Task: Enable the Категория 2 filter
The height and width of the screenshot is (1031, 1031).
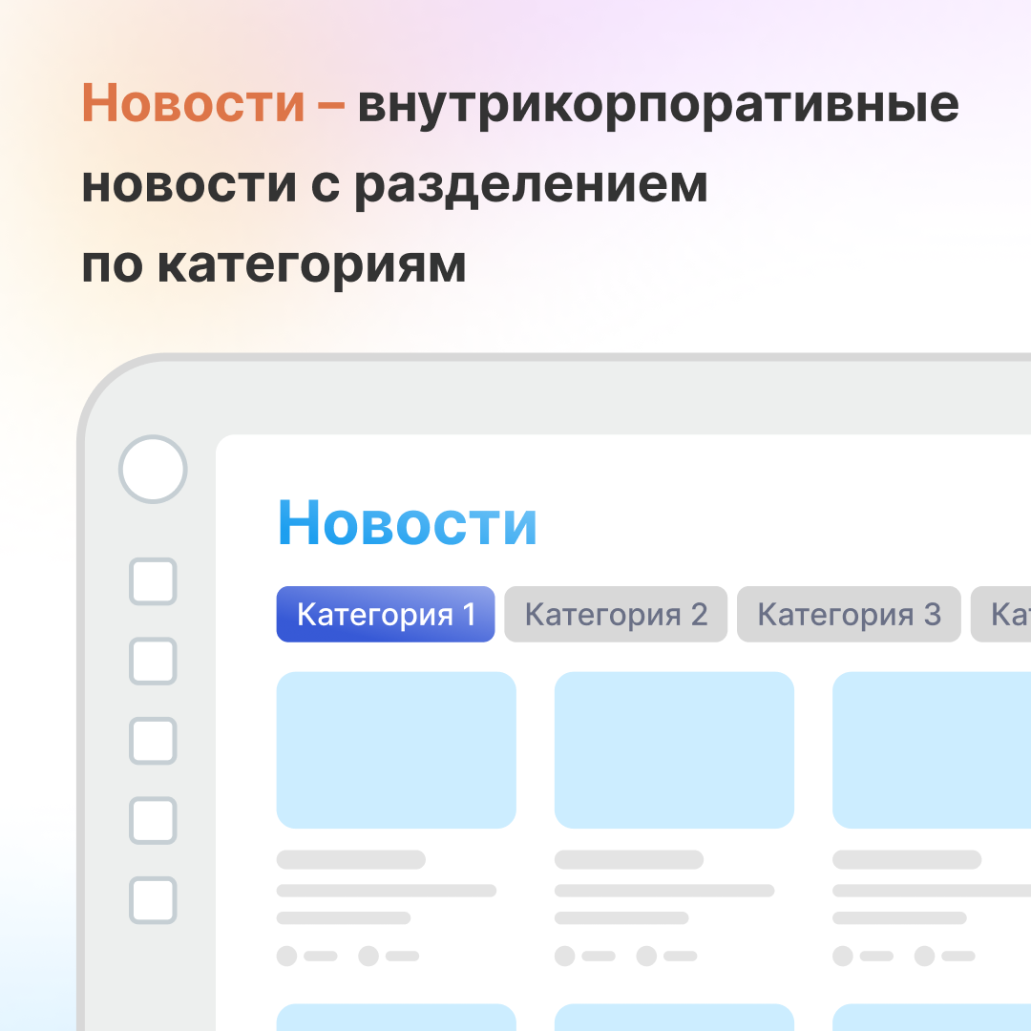Action: pyautogui.click(x=615, y=614)
